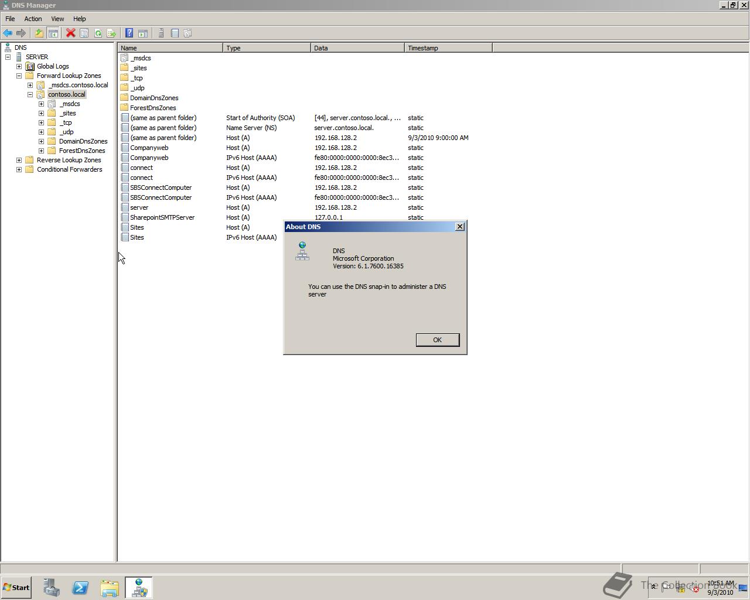The width and height of the screenshot is (750, 600).
Task: Open the Action menu
Action: tap(33, 19)
